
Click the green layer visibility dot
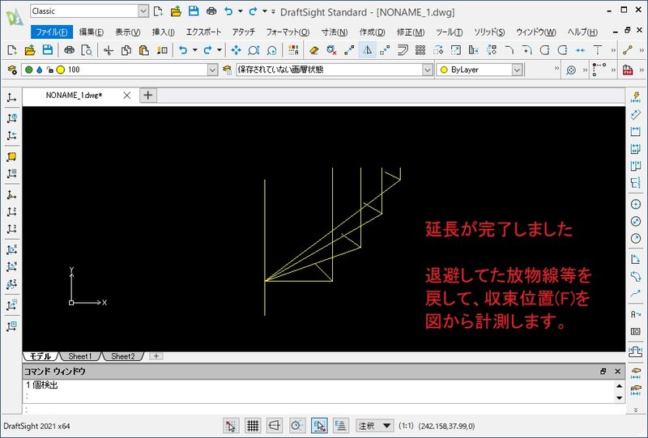[29, 70]
